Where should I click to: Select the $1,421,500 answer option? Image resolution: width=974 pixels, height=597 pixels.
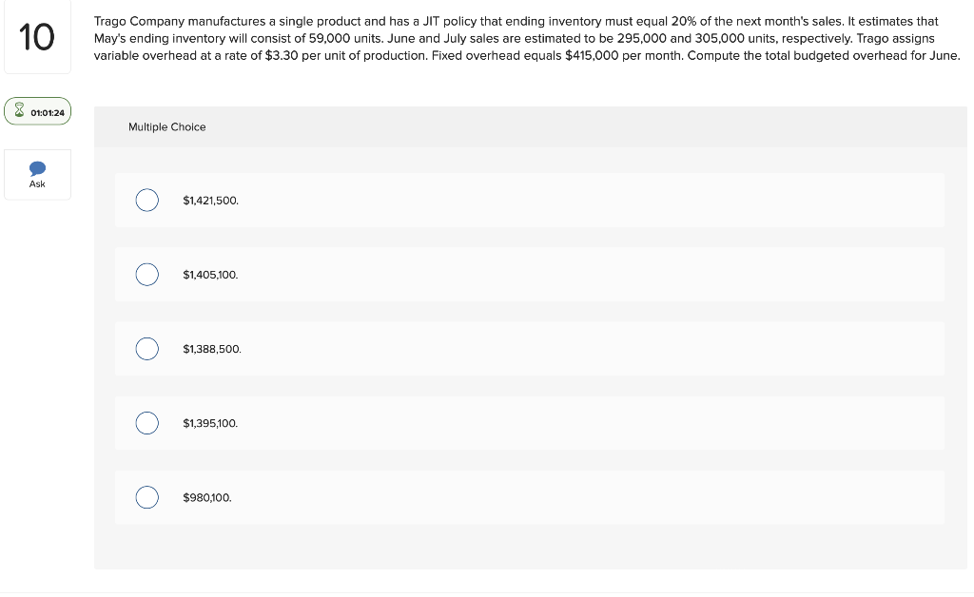pos(146,200)
